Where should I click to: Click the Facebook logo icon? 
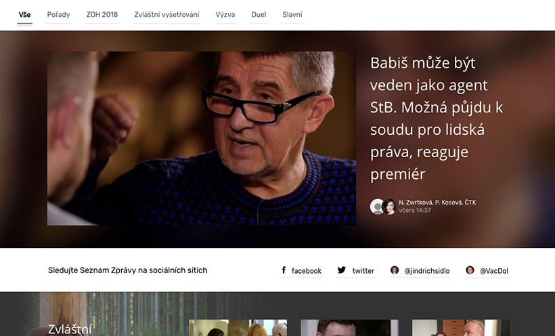click(x=284, y=270)
